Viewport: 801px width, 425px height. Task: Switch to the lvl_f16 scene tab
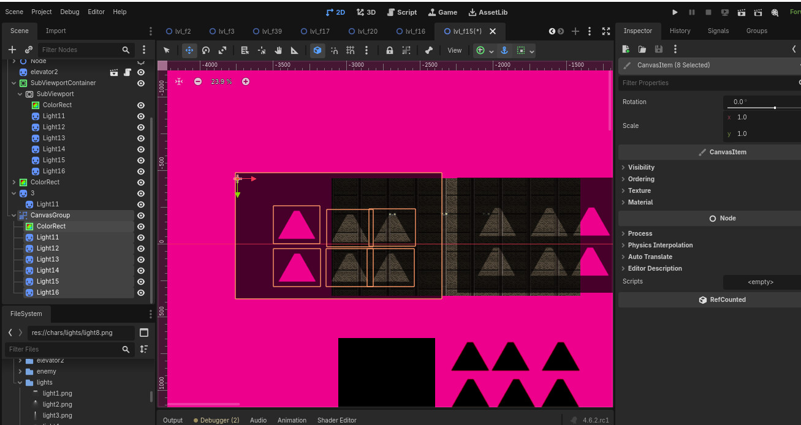[410, 31]
